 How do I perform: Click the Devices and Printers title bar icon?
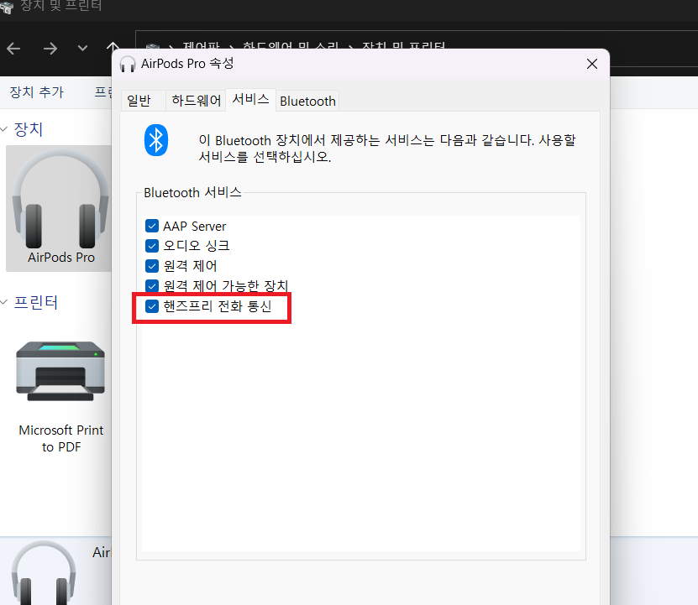tap(7, 7)
